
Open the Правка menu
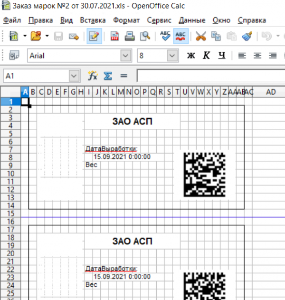click(x=40, y=20)
